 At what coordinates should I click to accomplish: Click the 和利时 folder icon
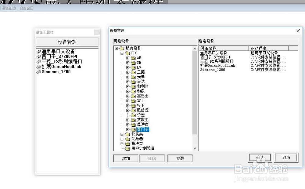coord(133,86)
